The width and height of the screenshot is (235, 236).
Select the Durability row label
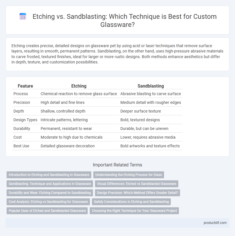click(x=22, y=129)
